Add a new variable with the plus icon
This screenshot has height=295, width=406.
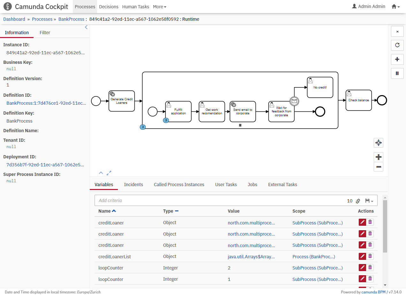point(397,59)
